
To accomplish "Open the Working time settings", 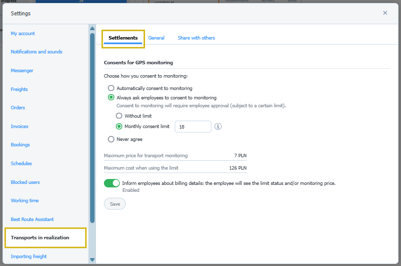I will tap(25, 201).
